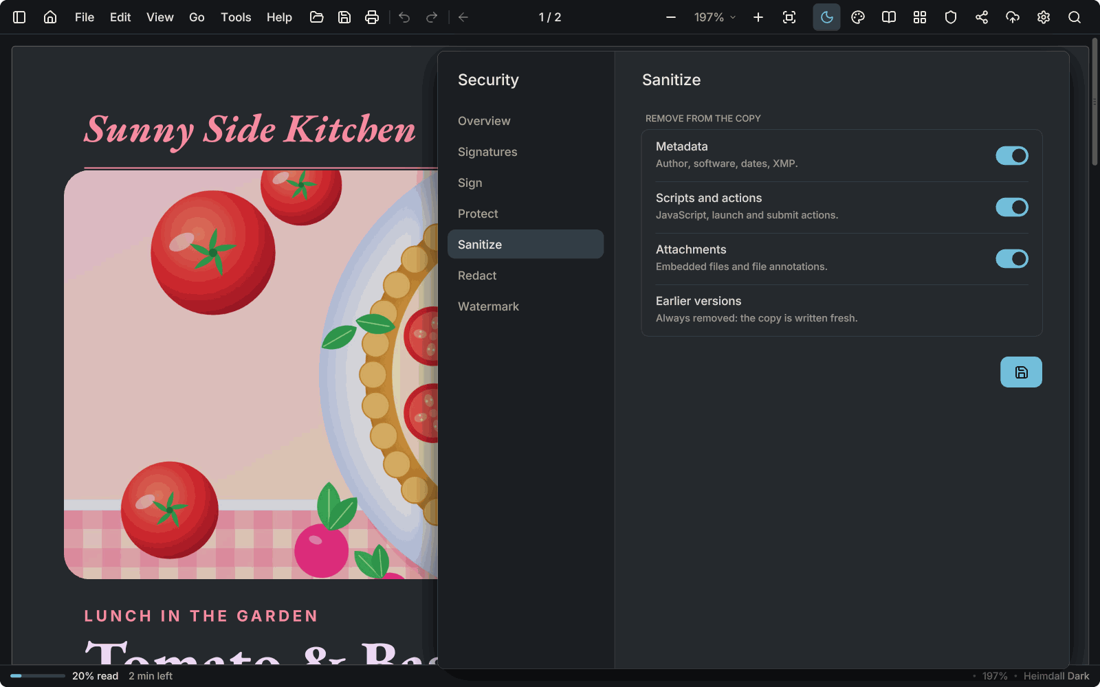This screenshot has height=687, width=1100.
Task: Print the document with printer icon
Action: click(372, 17)
